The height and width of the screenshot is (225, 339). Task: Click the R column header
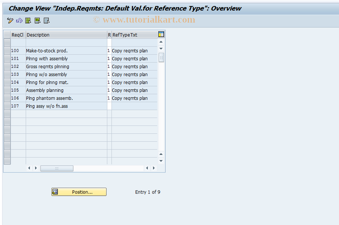click(x=109, y=35)
